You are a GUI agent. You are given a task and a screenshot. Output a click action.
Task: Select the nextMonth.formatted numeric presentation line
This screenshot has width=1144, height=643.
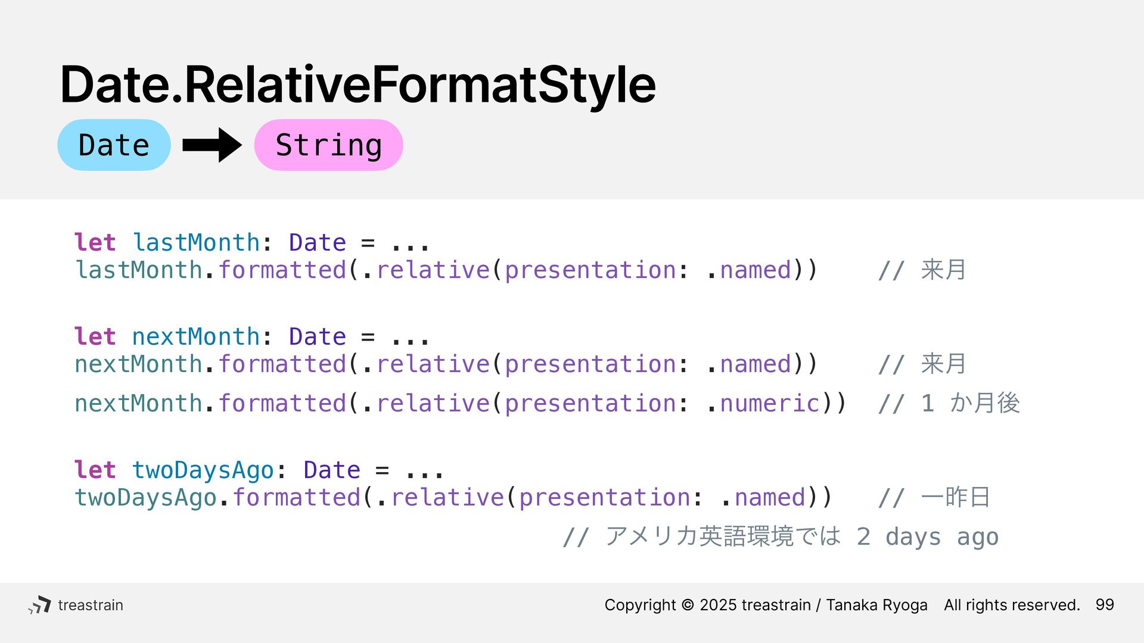tap(460, 404)
